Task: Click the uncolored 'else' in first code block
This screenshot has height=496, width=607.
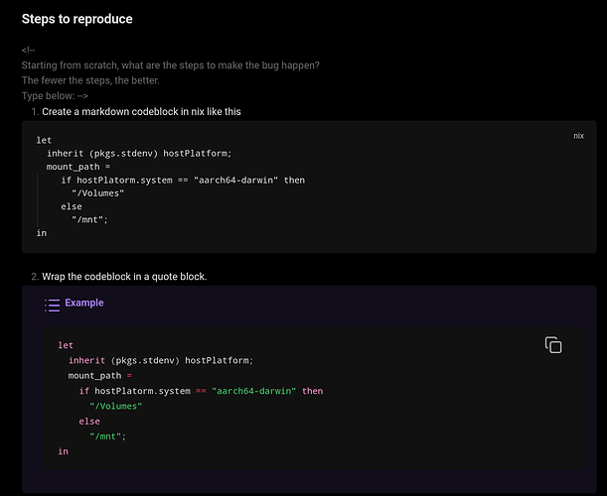Action: (x=72, y=206)
